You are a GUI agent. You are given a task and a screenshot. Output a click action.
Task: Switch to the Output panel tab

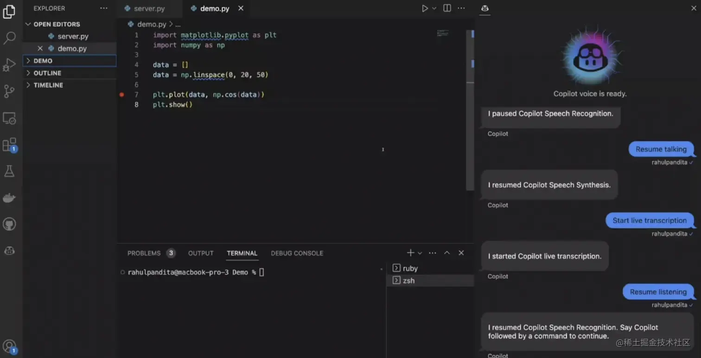[x=201, y=253]
